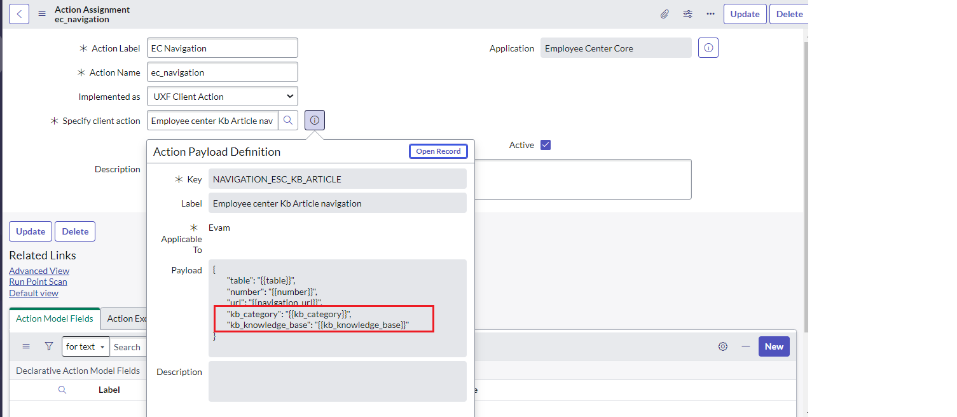Collapse the related list with the minus icon

pyautogui.click(x=746, y=346)
